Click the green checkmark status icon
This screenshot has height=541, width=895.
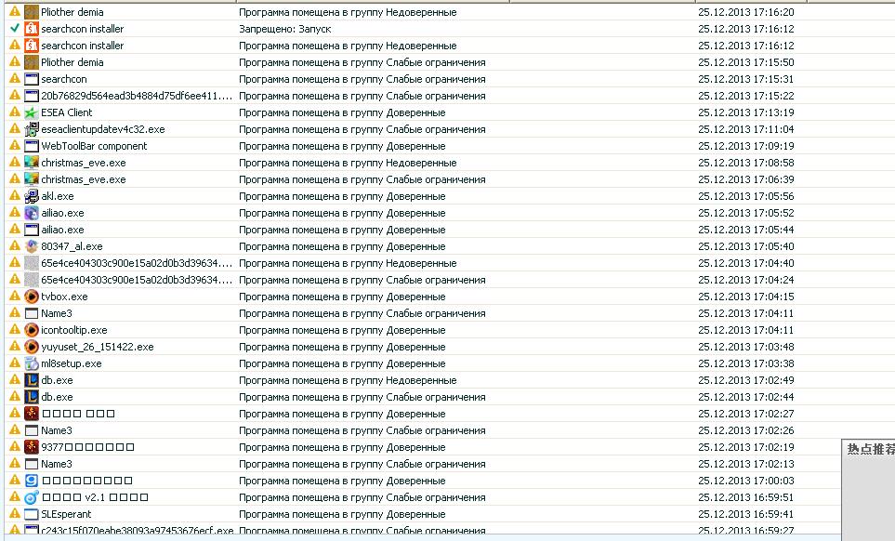[x=15, y=29]
